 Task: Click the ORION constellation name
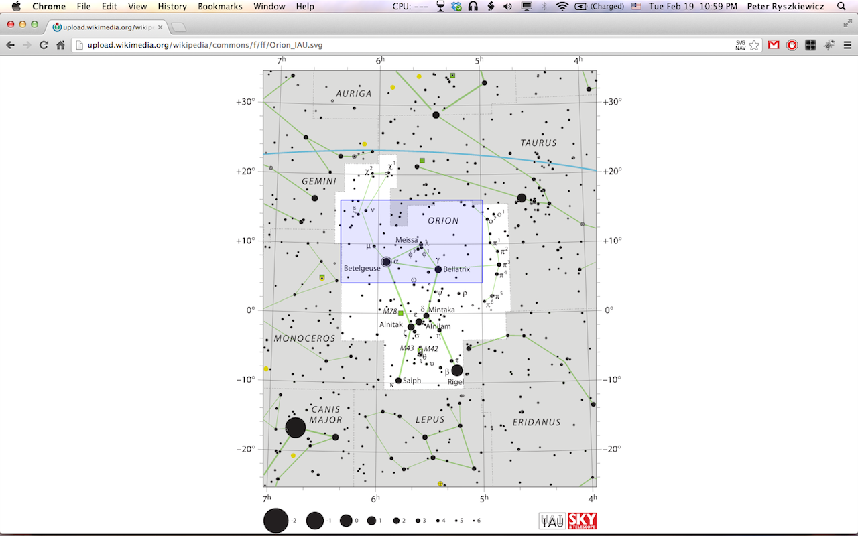[x=444, y=220]
